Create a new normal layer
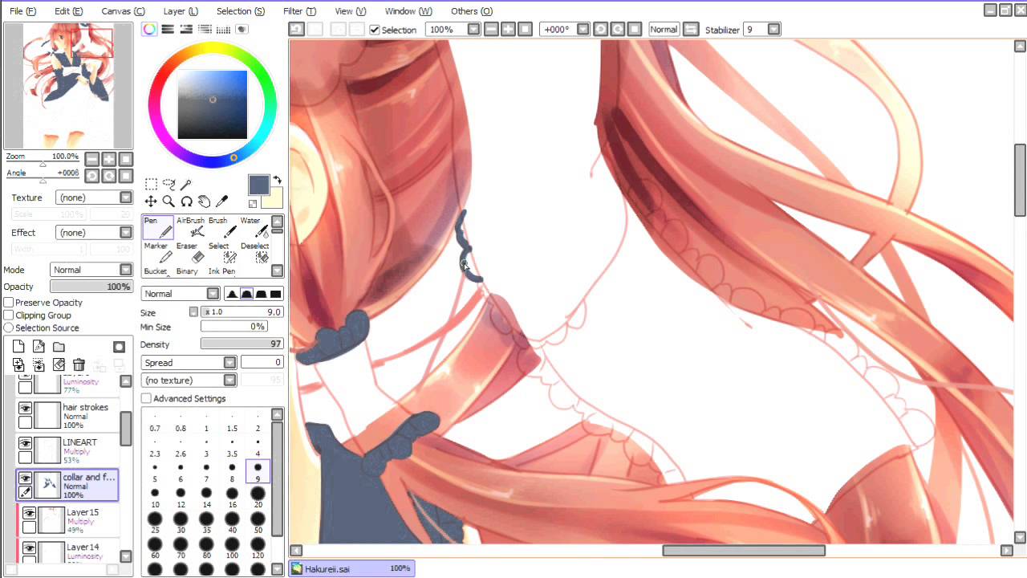1027x578 pixels. [18, 347]
